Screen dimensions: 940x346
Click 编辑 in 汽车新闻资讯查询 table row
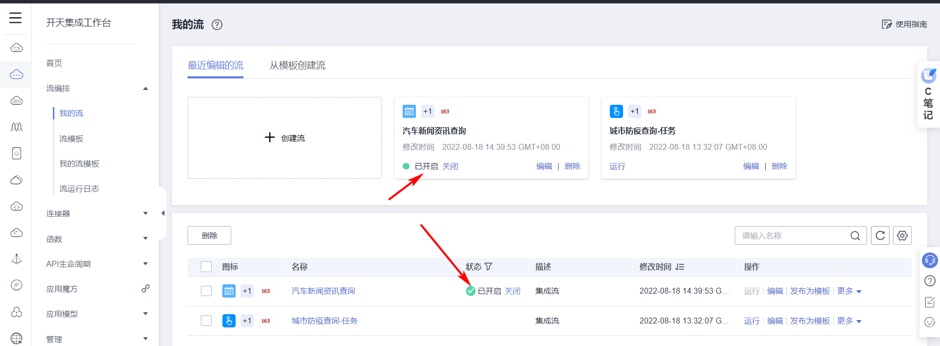pyautogui.click(x=775, y=291)
